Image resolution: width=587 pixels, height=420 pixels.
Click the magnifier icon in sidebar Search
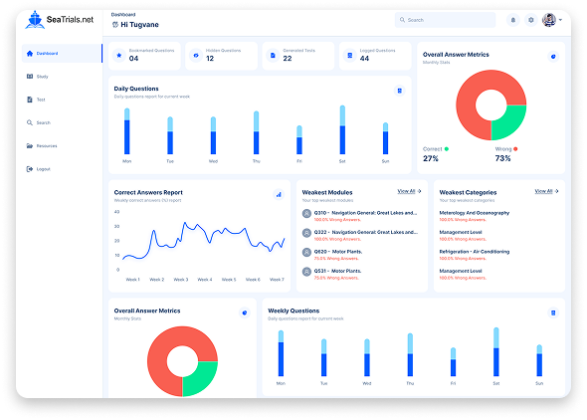(x=30, y=122)
